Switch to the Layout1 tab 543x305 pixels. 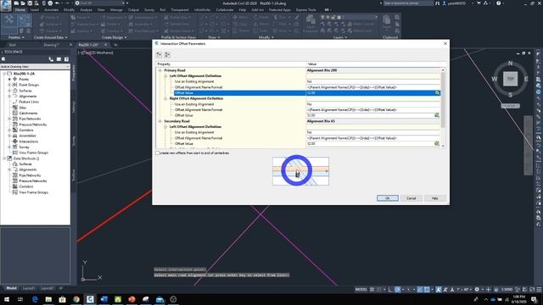click(x=29, y=288)
